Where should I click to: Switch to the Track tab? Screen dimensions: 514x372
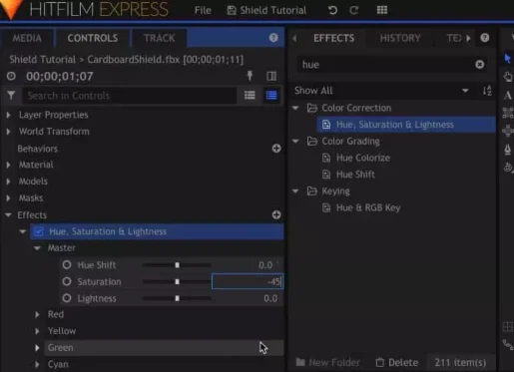pyautogui.click(x=159, y=38)
